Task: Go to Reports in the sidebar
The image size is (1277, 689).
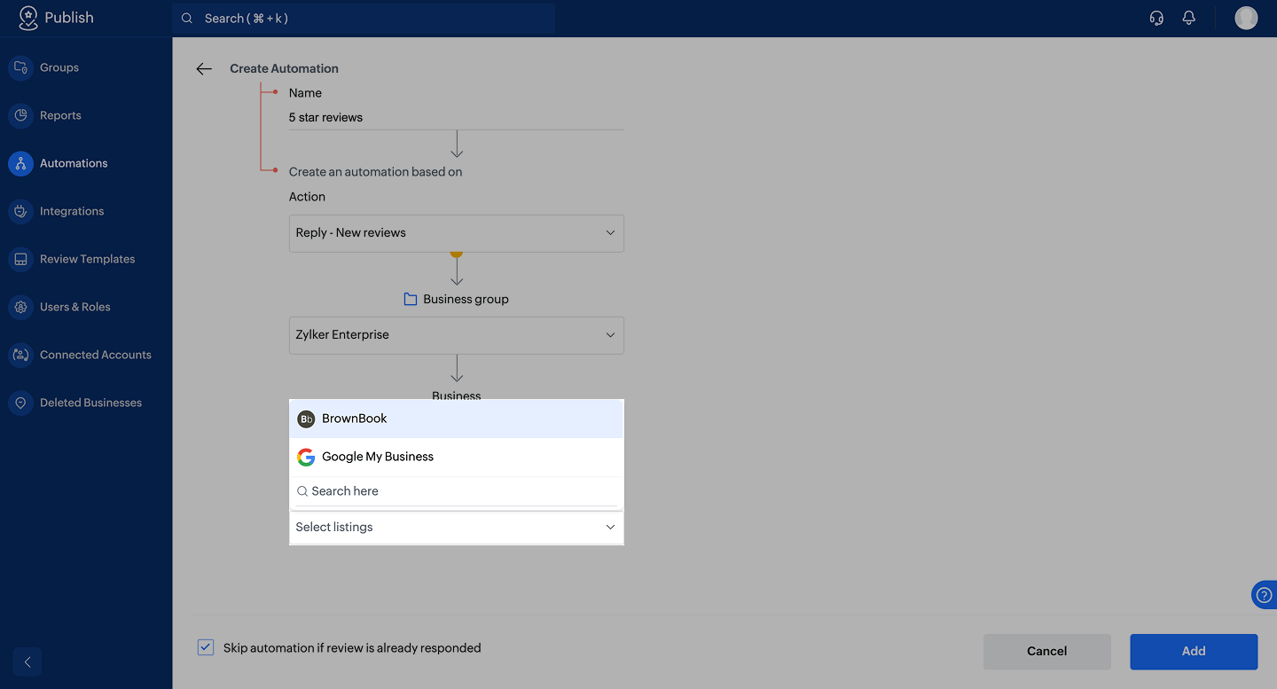Action: click(x=60, y=115)
